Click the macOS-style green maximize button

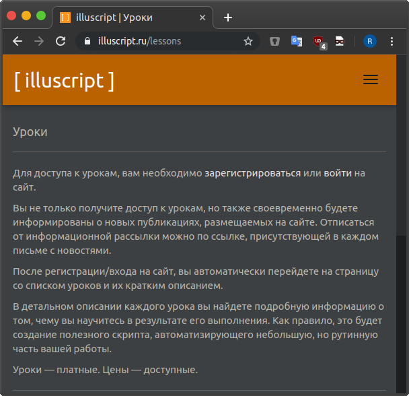40,15
